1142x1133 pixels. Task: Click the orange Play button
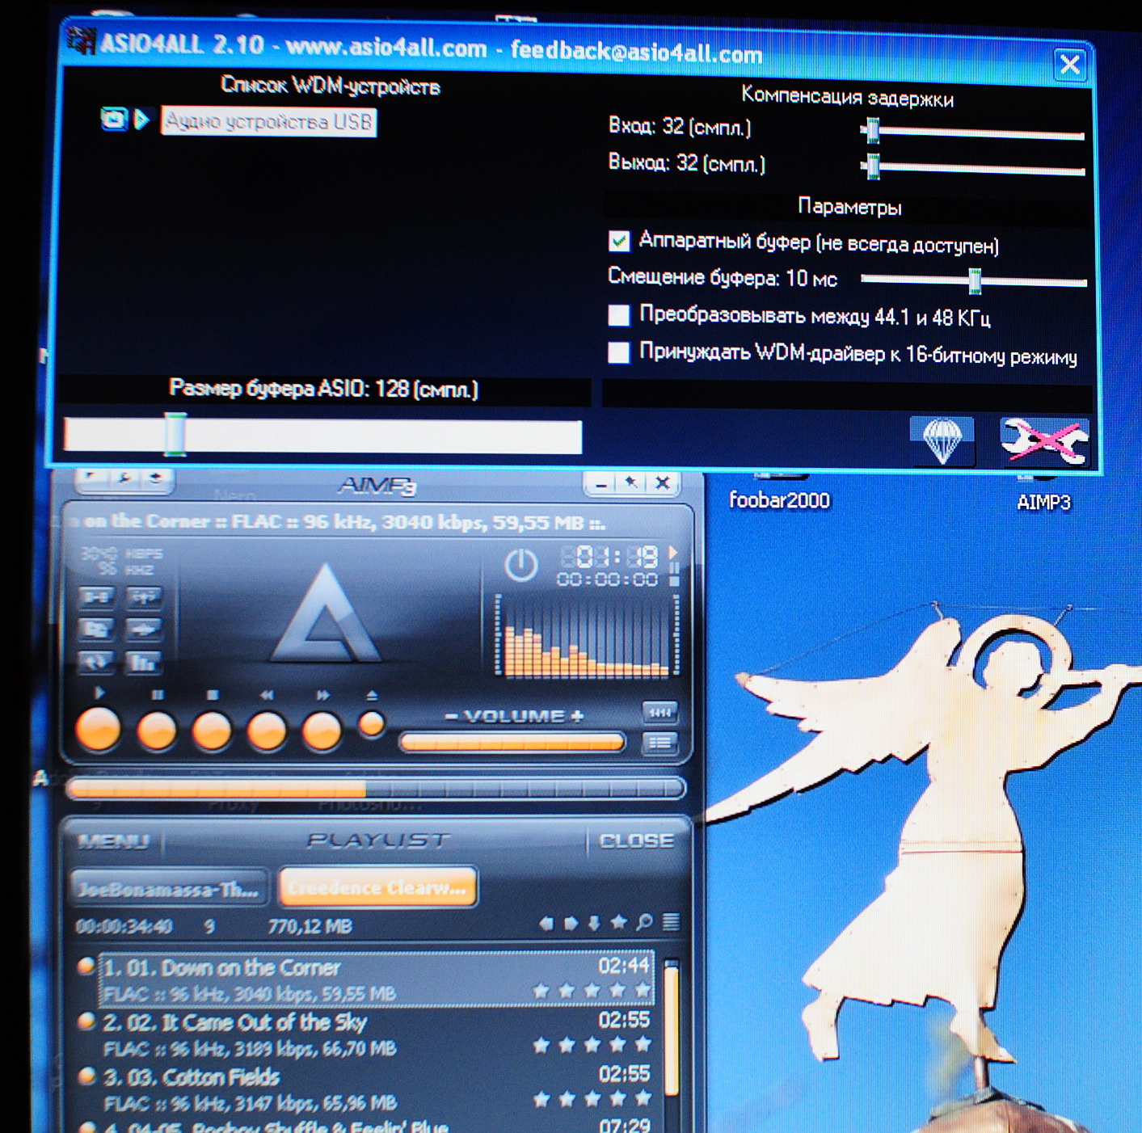pyautogui.click(x=98, y=729)
